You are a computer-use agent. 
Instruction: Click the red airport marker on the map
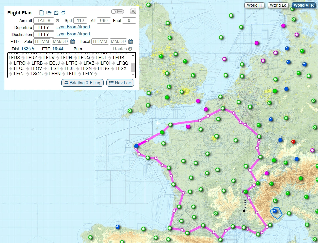point(293,141)
